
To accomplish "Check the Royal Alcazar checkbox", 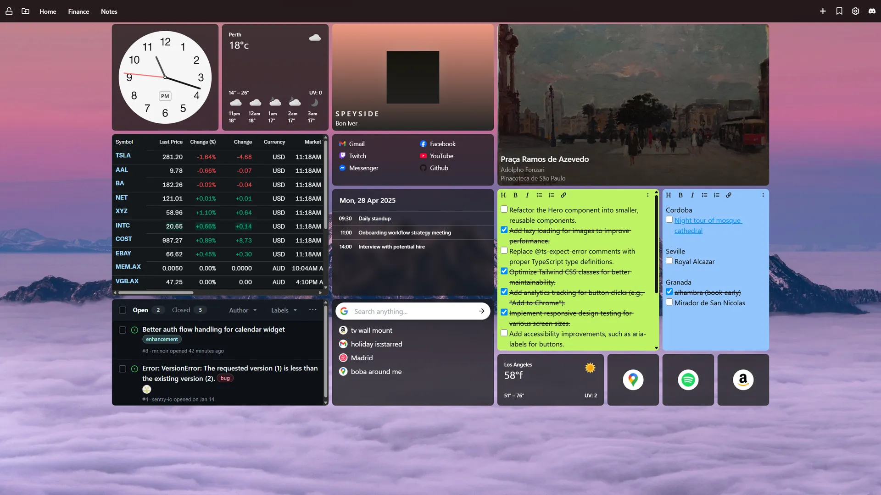I will click(x=669, y=261).
